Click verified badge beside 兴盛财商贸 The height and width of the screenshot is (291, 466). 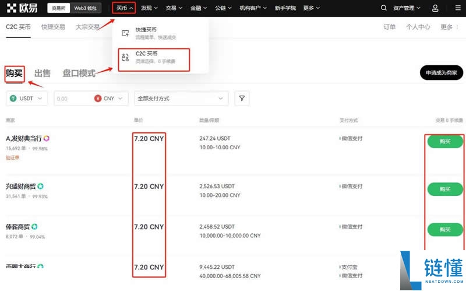(40, 186)
